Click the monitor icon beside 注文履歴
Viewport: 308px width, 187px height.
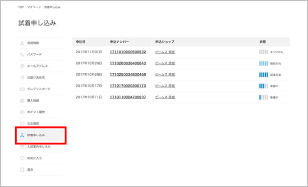[22, 124]
